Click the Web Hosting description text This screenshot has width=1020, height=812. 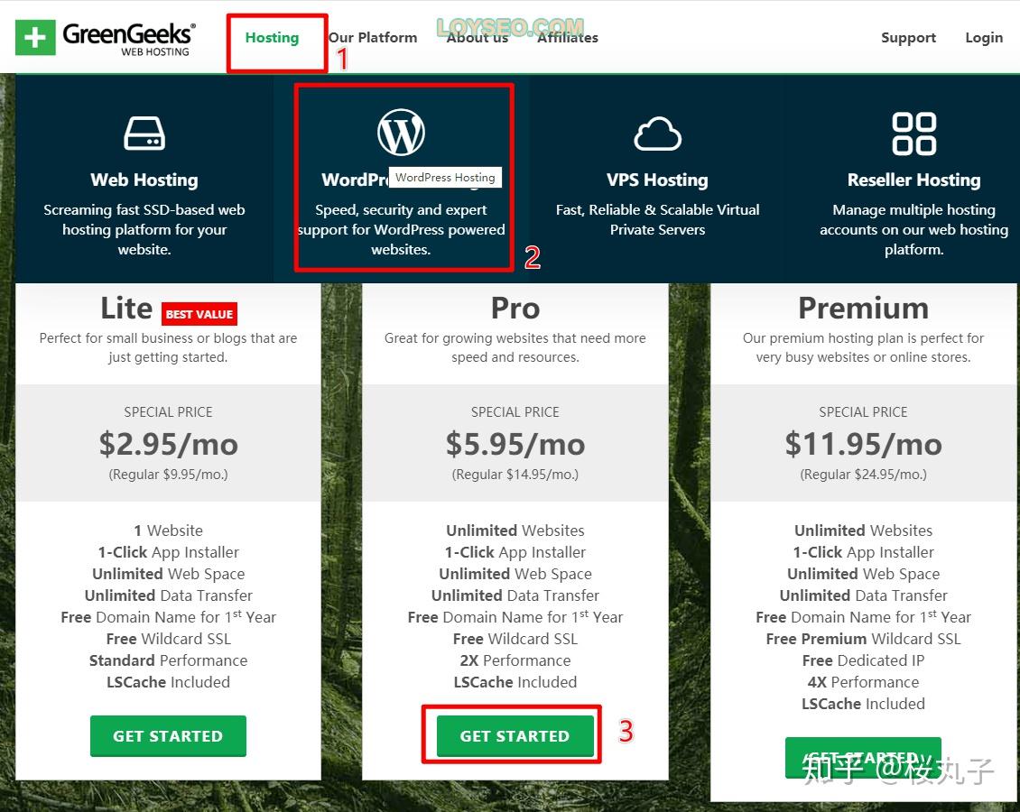click(144, 229)
